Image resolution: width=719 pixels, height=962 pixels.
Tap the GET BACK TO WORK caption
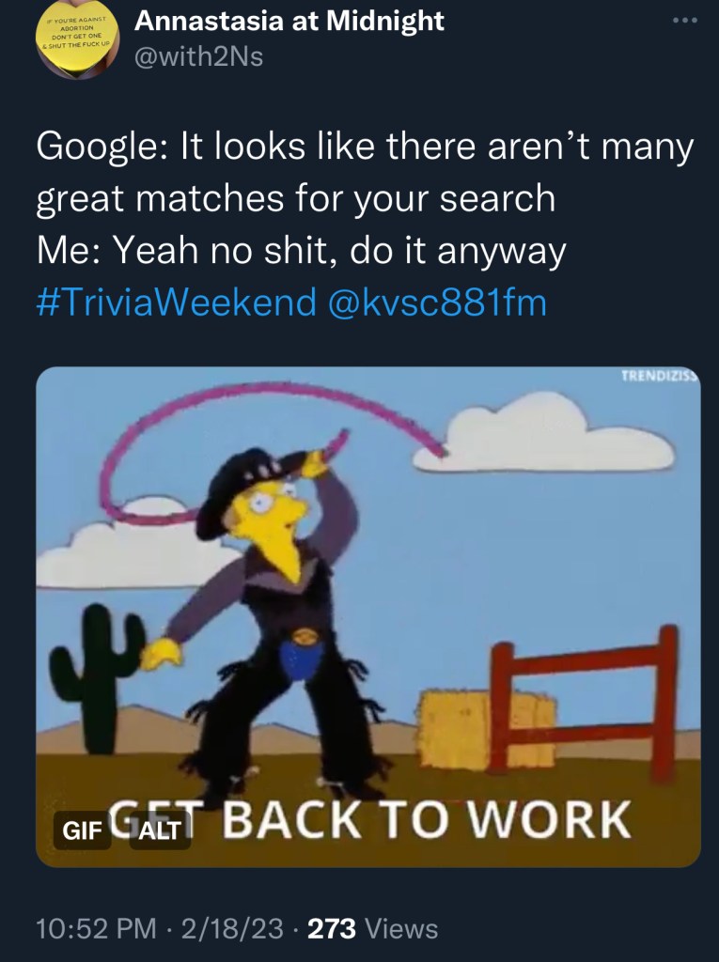[370, 819]
